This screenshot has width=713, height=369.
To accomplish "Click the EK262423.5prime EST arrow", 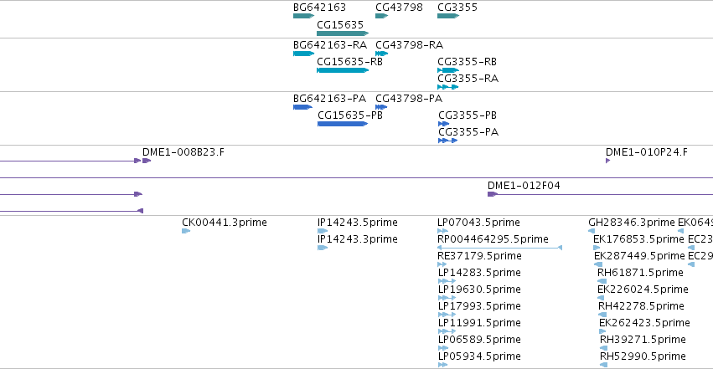I will point(602,331).
